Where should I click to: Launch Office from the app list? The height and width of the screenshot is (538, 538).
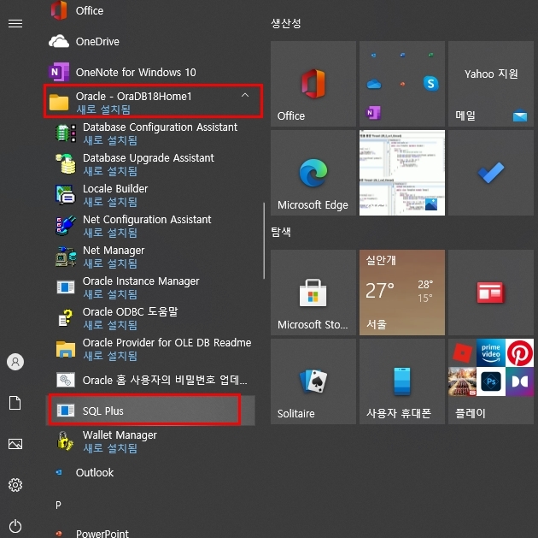coord(150,10)
